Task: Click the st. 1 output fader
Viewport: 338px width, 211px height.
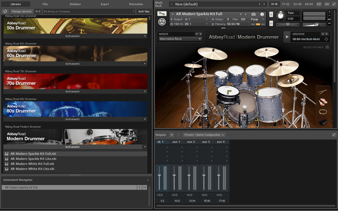Action: [159, 175]
